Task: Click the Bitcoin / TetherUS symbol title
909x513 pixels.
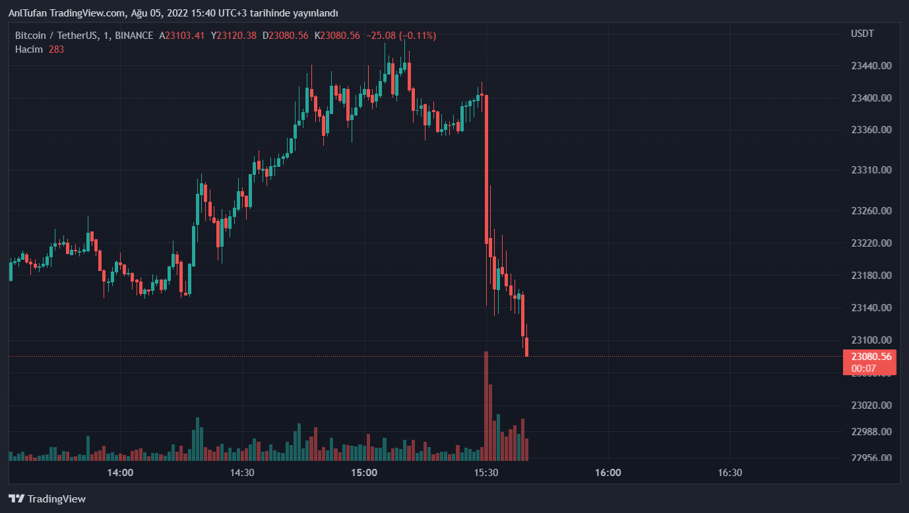Action: click(56, 35)
